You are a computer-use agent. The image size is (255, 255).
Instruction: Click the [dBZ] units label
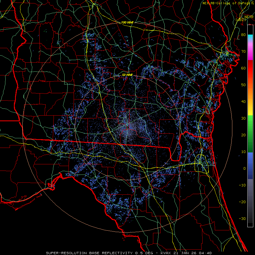coord(241,20)
